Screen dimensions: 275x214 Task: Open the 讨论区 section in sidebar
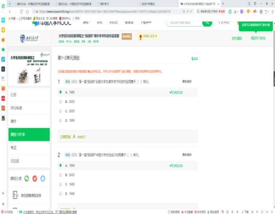point(15,161)
